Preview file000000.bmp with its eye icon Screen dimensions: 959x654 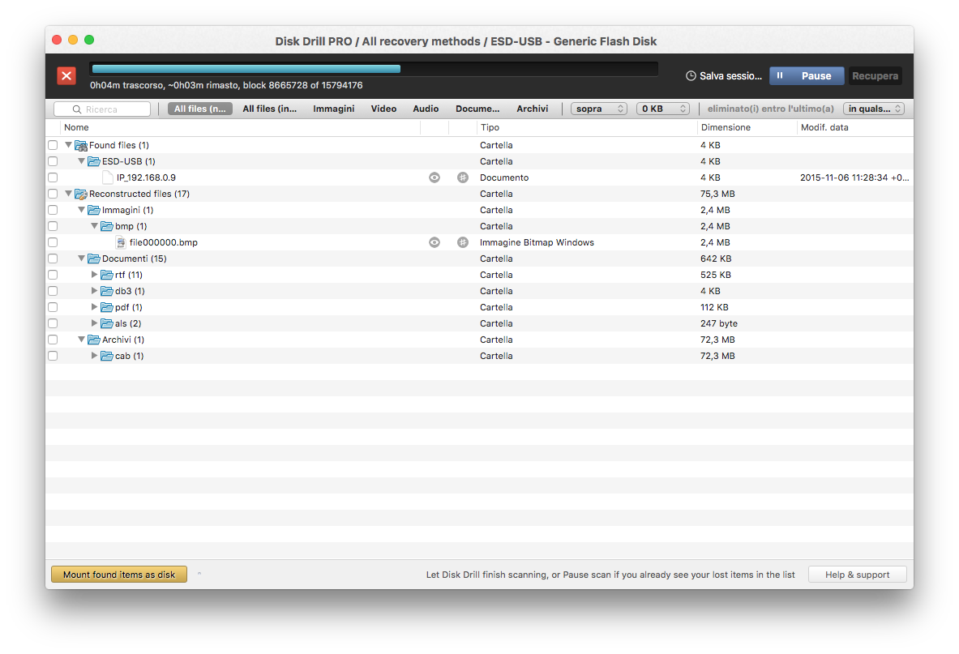435,242
